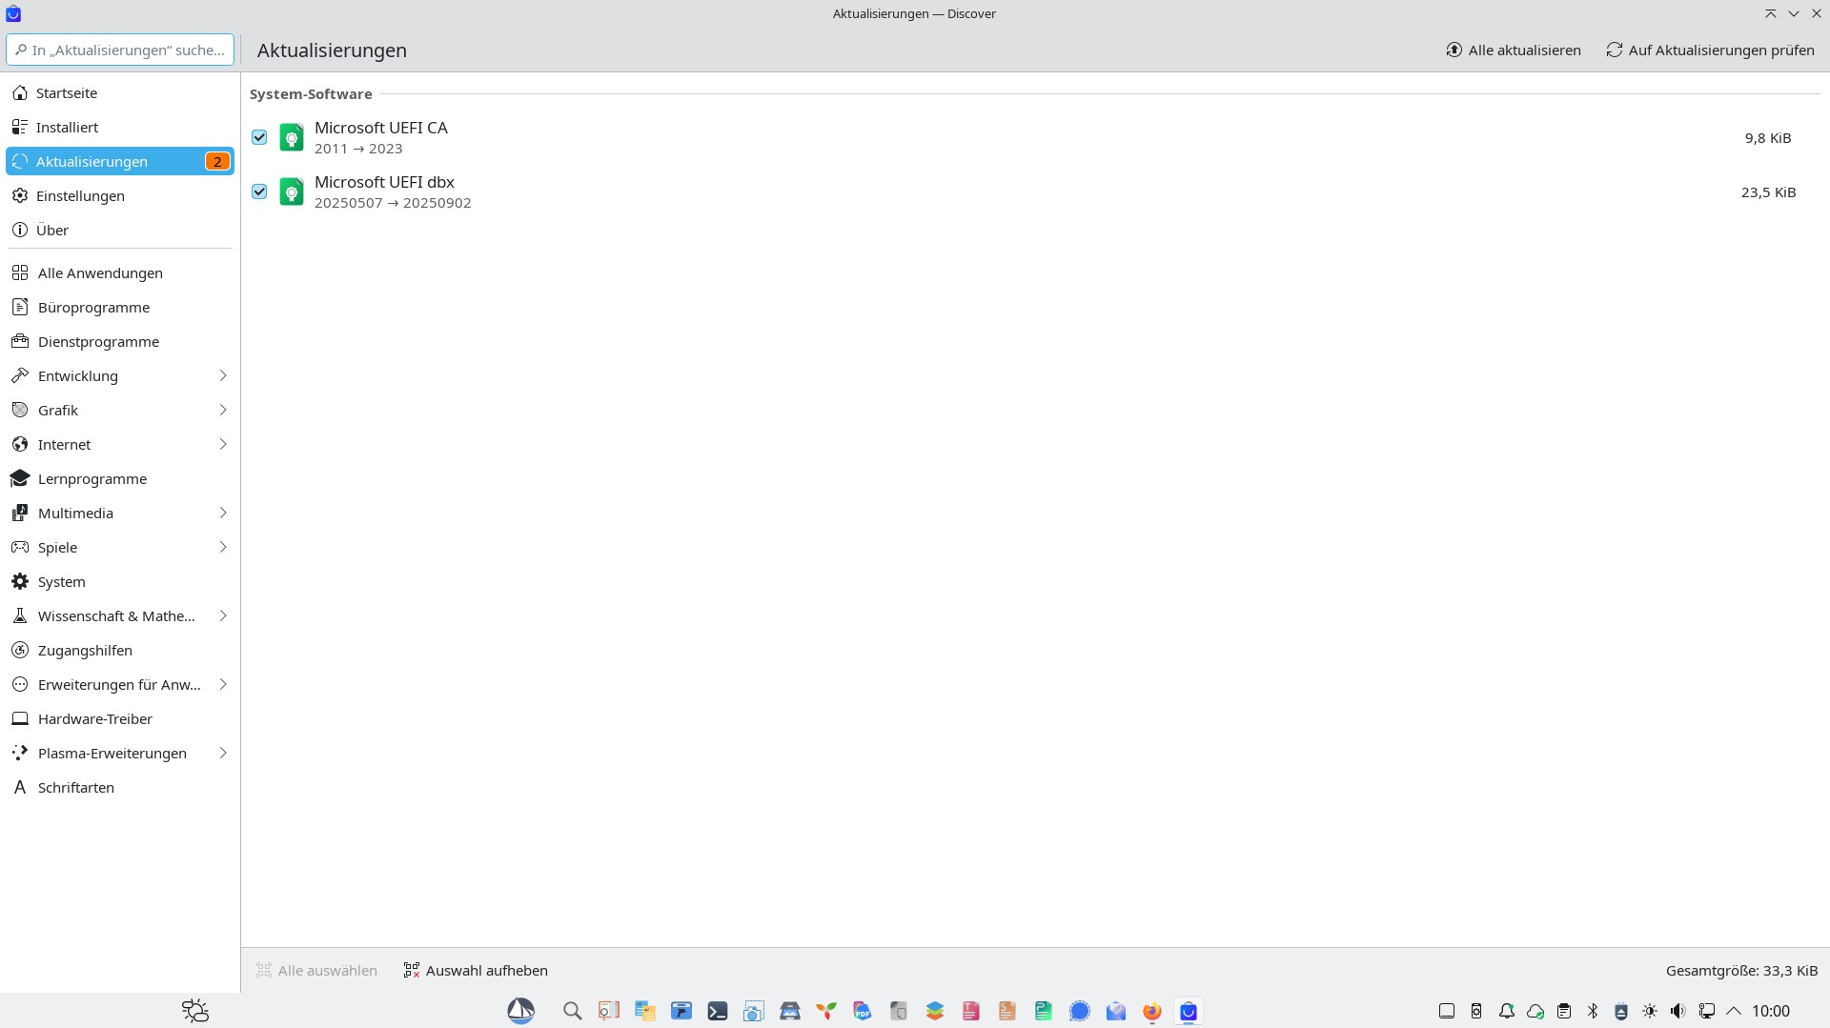Uncheck the Microsoft UEFI CA update
Image resolution: width=1830 pixels, height=1028 pixels.
point(259,137)
